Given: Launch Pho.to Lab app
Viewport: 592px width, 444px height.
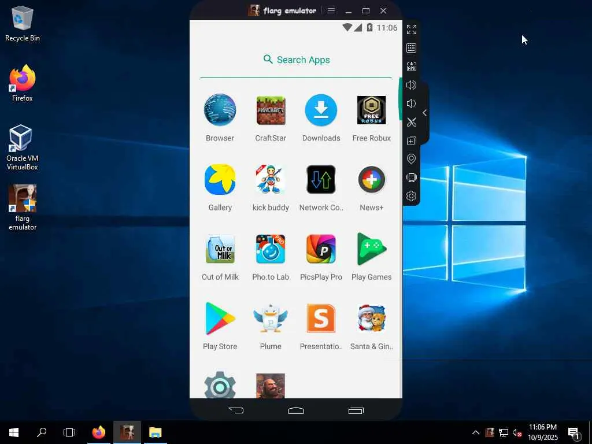Looking at the screenshot, I should pos(271,249).
